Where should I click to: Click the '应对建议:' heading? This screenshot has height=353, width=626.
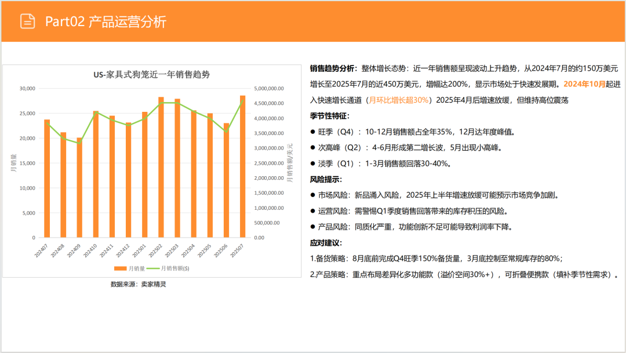click(x=326, y=243)
